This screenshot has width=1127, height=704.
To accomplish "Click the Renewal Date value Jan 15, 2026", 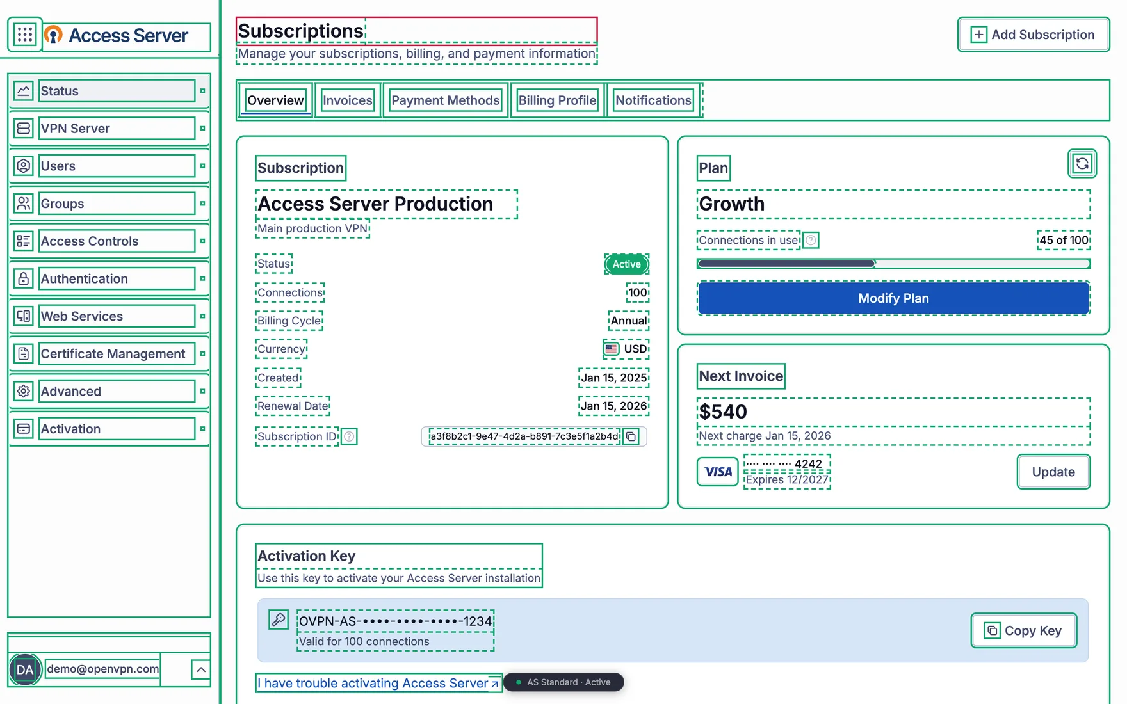I will coord(613,406).
